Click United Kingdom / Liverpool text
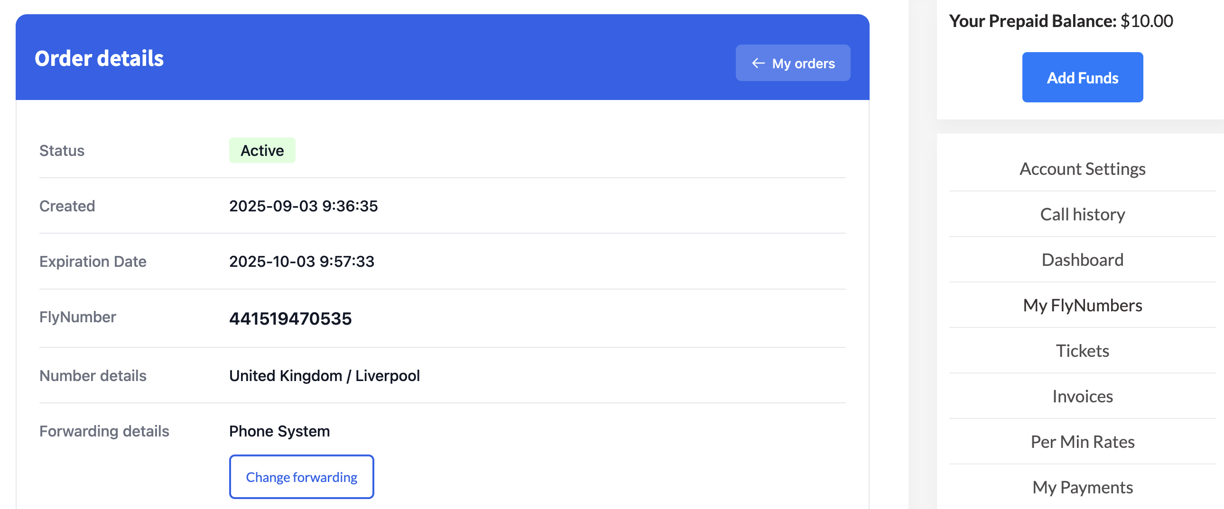1224x509 pixels. [x=324, y=376]
